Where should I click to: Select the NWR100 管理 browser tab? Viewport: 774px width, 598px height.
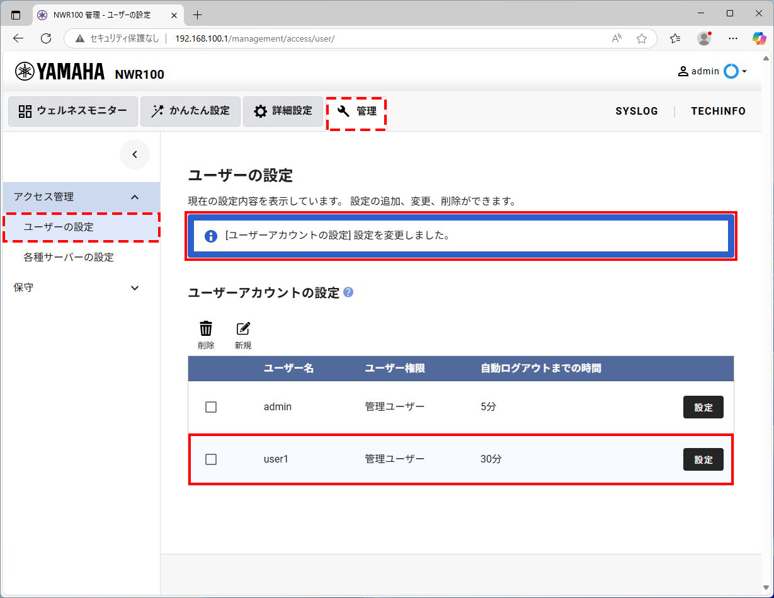click(x=101, y=14)
